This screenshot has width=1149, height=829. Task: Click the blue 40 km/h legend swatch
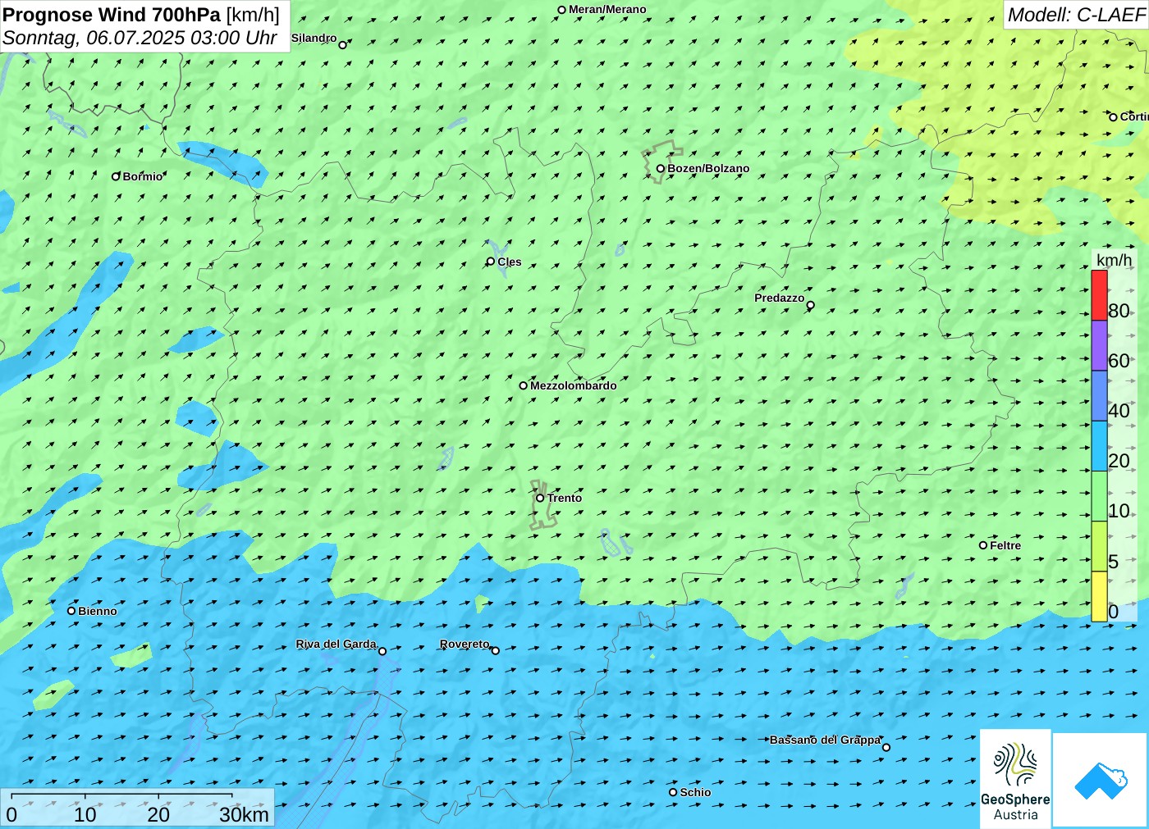click(x=1099, y=395)
